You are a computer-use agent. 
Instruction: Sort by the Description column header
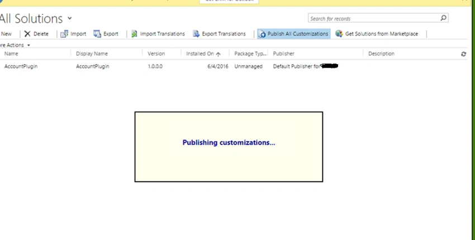click(381, 54)
